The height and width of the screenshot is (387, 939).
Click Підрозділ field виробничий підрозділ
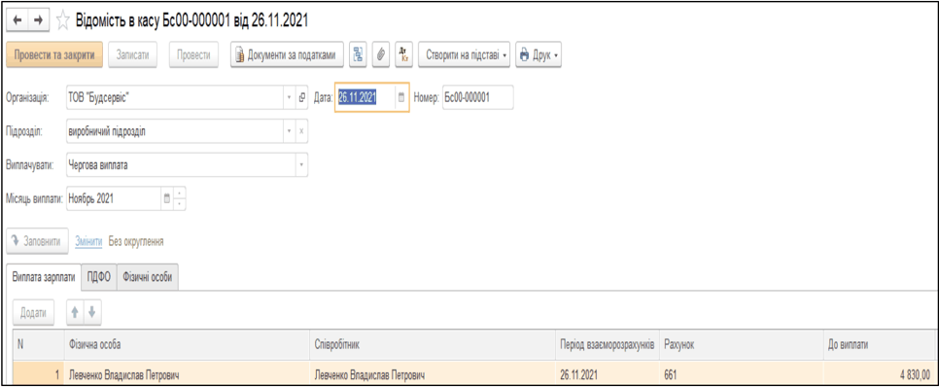pyautogui.click(x=174, y=131)
